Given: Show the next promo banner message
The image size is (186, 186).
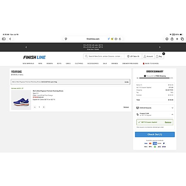Looking at the screenshot, I should click(160, 47).
